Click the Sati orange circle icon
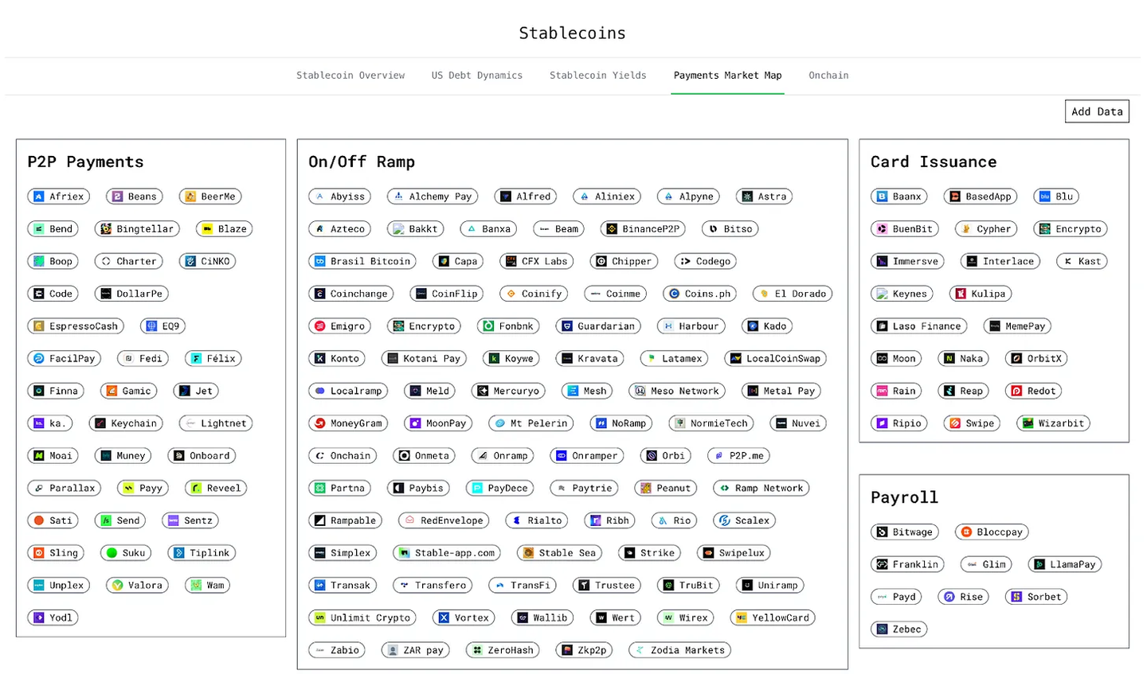Image resolution: width=1147 pixels, height=674 pixels. point(38,520)
